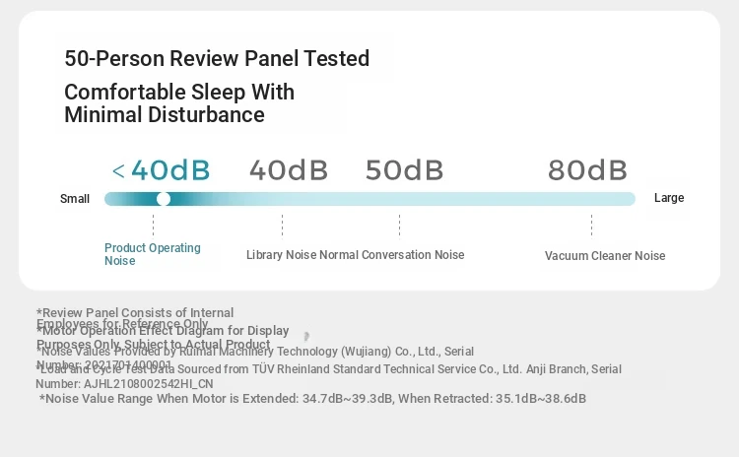
Task: Click dashed marker under gray '40dB'
Action: click(x=283, y=227)
